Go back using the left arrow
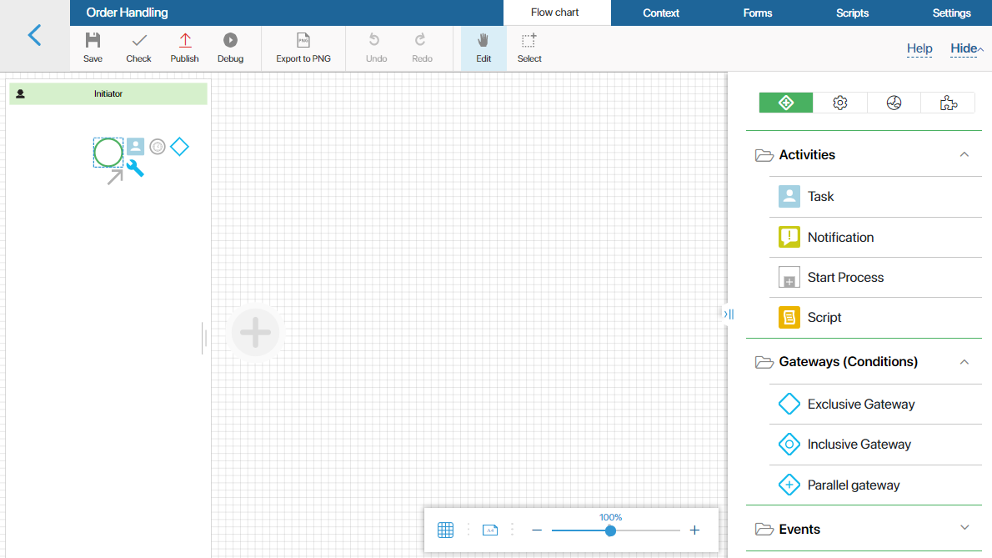The width and height of the screenshot is (992, 558). pyautogui.click(x=35, y=35)
